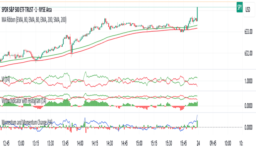Click the 09:45 time axis label

[213, 143]
